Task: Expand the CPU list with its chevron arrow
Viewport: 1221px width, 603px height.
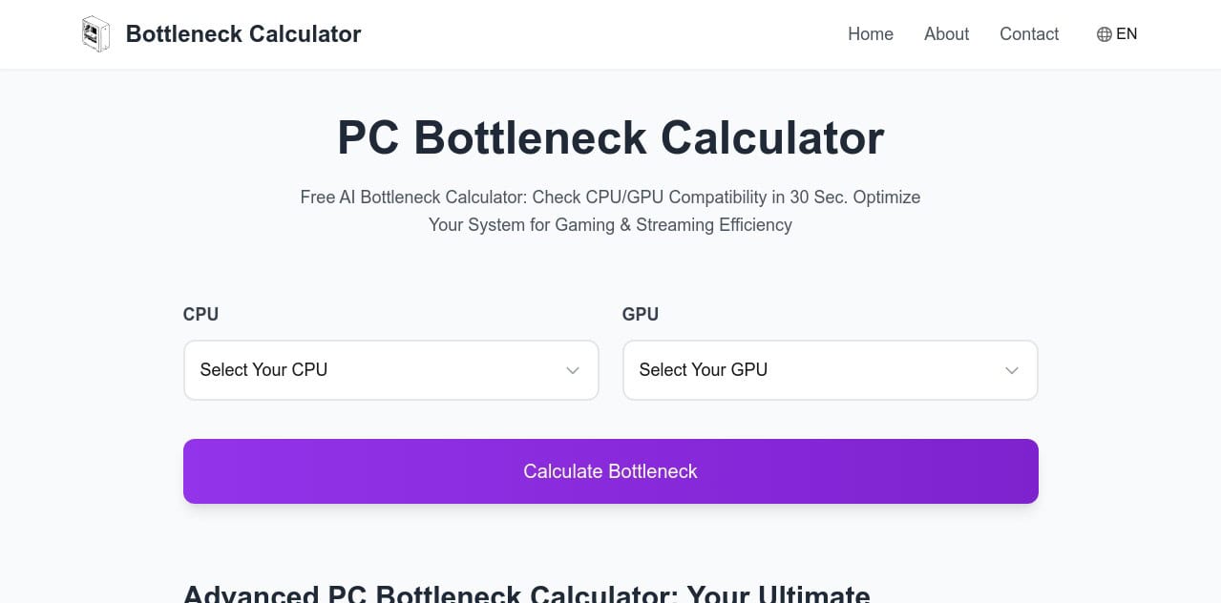Action: 572,370
